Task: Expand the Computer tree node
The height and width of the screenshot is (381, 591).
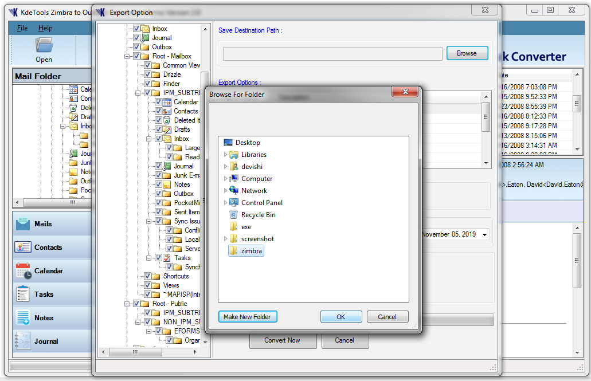Action: [x=225, y=179]
